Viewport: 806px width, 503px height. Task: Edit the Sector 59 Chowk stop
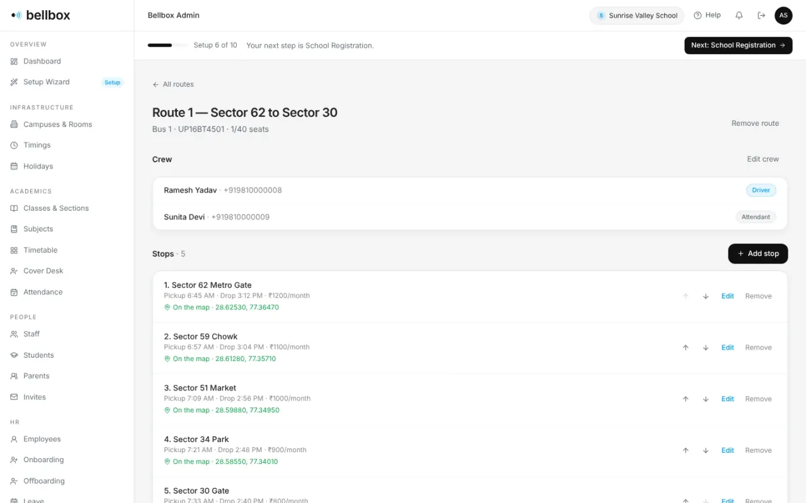point(728,348)
